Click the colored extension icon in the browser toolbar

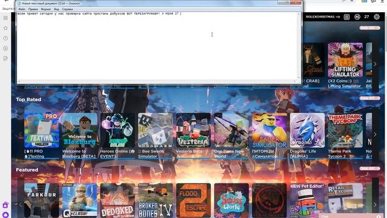click(x=364, y=1)
